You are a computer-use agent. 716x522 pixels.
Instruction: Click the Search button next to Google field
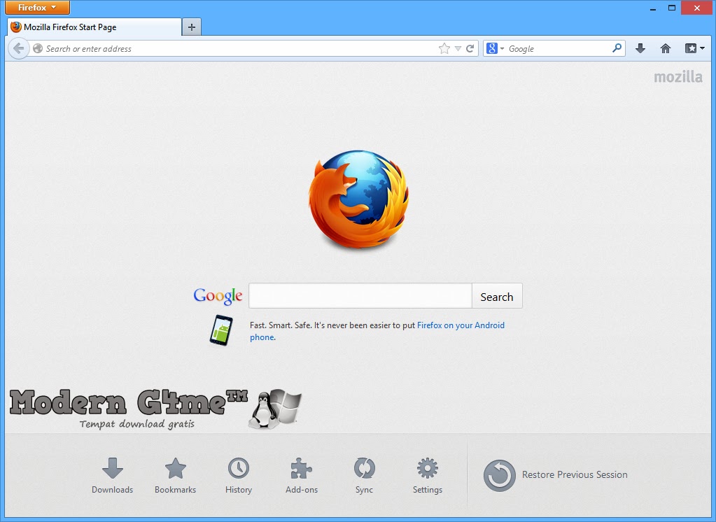click(497, 295)
